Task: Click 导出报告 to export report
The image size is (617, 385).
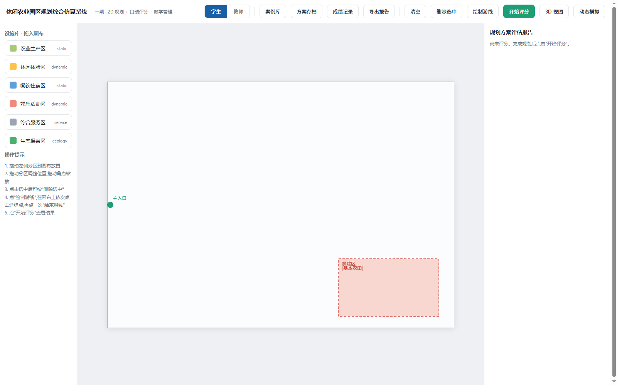Action: click(x=379, y=12)
